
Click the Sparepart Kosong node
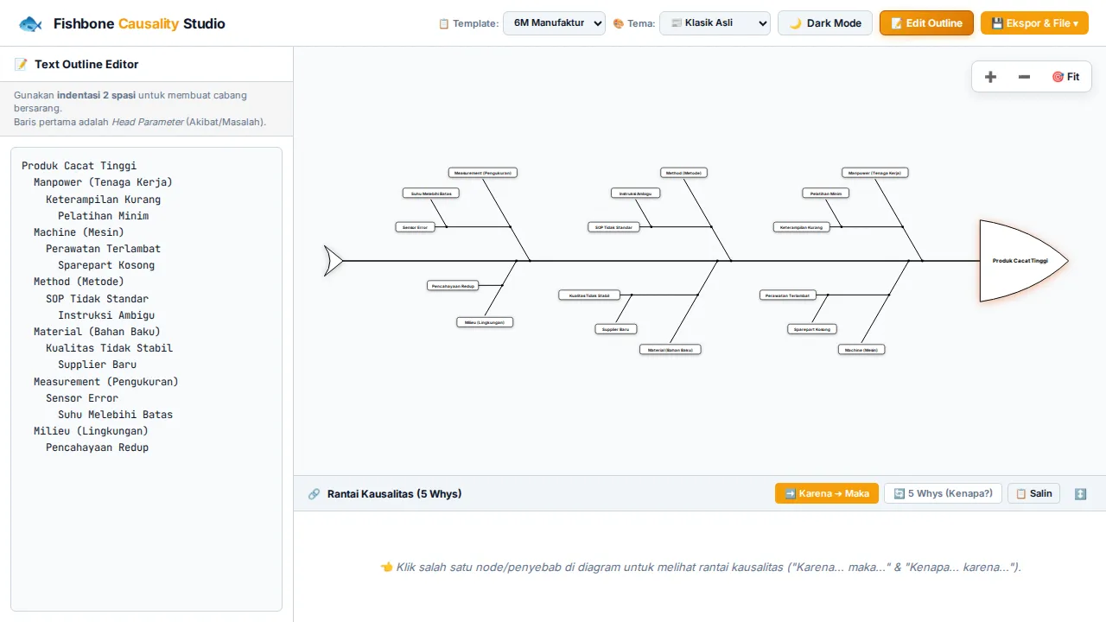pos(811,329)
